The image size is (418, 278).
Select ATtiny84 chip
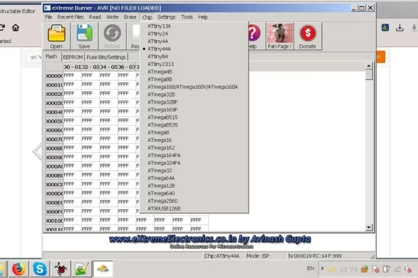194,56
